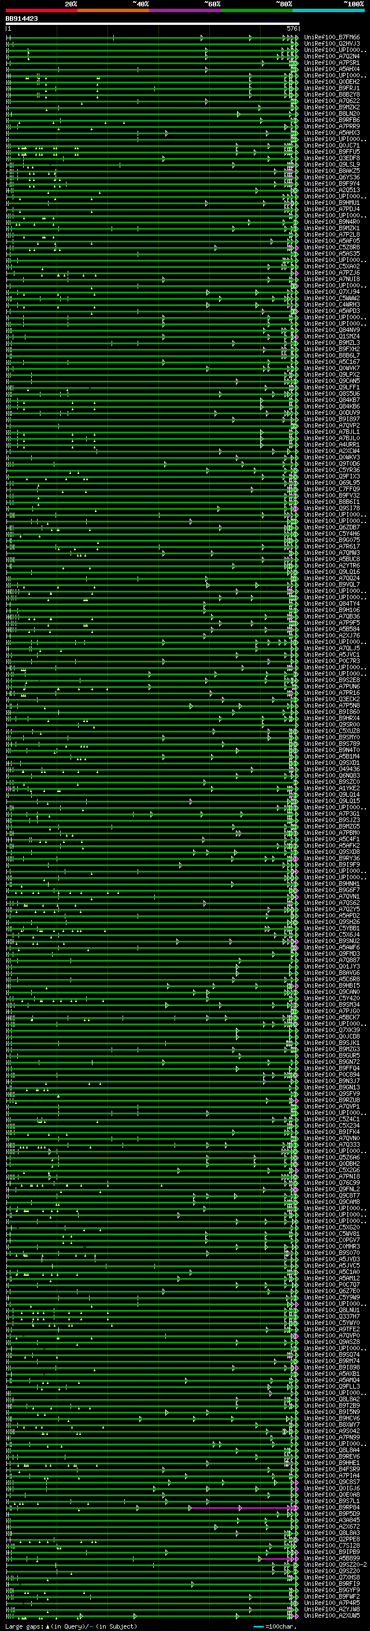370x1631 pixels.
Task: Click the green ~80% identity color bar
Action: pyautogui.click(x=257, y=10)
